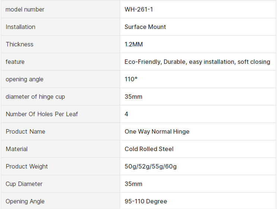The image size is (277, 209).
Task: Select 'Number Of Holes Per Leaf' label
Action: click(x=42, y=114)
